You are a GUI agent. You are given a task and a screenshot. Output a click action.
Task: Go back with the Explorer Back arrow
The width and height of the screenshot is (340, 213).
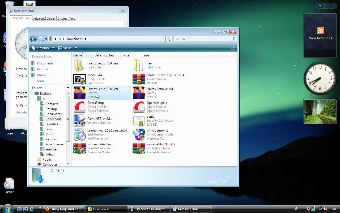click(x=33, y=39)
